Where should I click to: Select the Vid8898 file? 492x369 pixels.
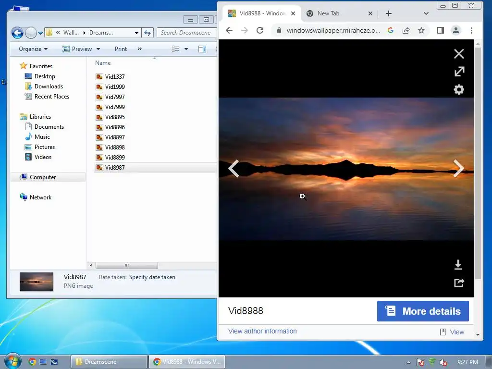110,147
